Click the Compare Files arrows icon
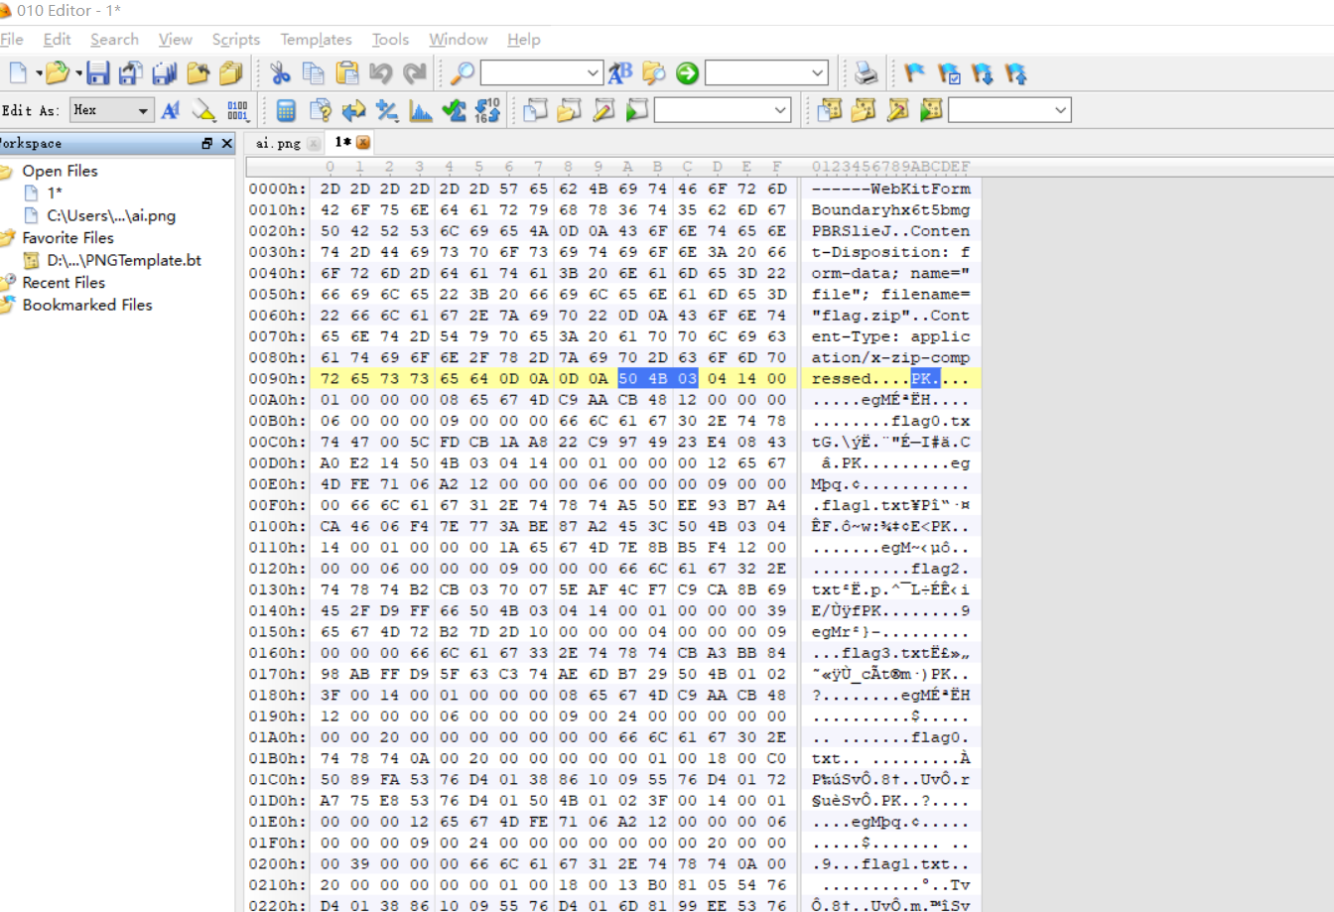Image resolution: width=1334 pixels, height=912 pixels. point(353,110)
